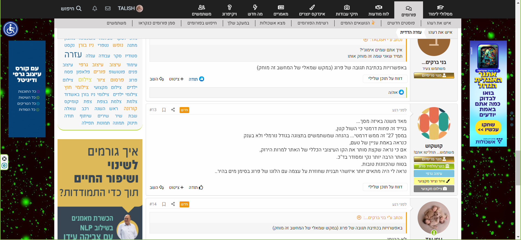Toggle תודה like on קושקוש's post #13
This screenshot has height=240, width=521.
point(196,187)
